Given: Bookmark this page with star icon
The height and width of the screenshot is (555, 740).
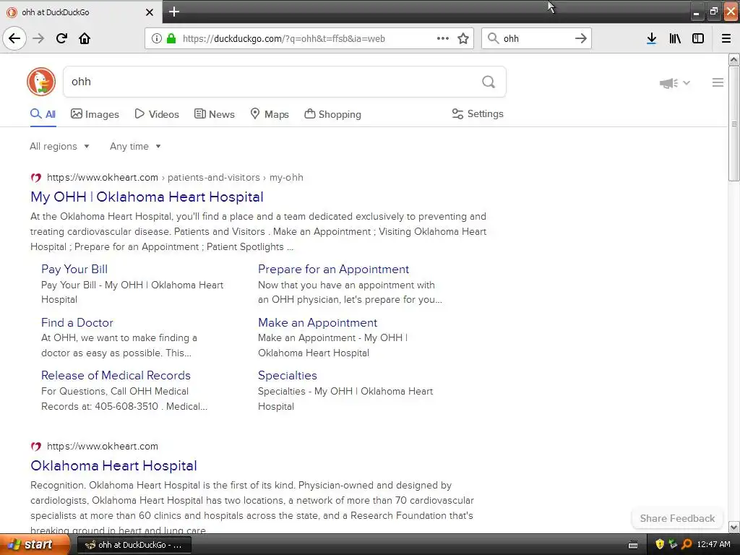Looking at the screenshot, I should pos(463,38).
